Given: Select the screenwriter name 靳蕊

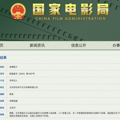Looking at the screenshot, I should click(11, 94).
